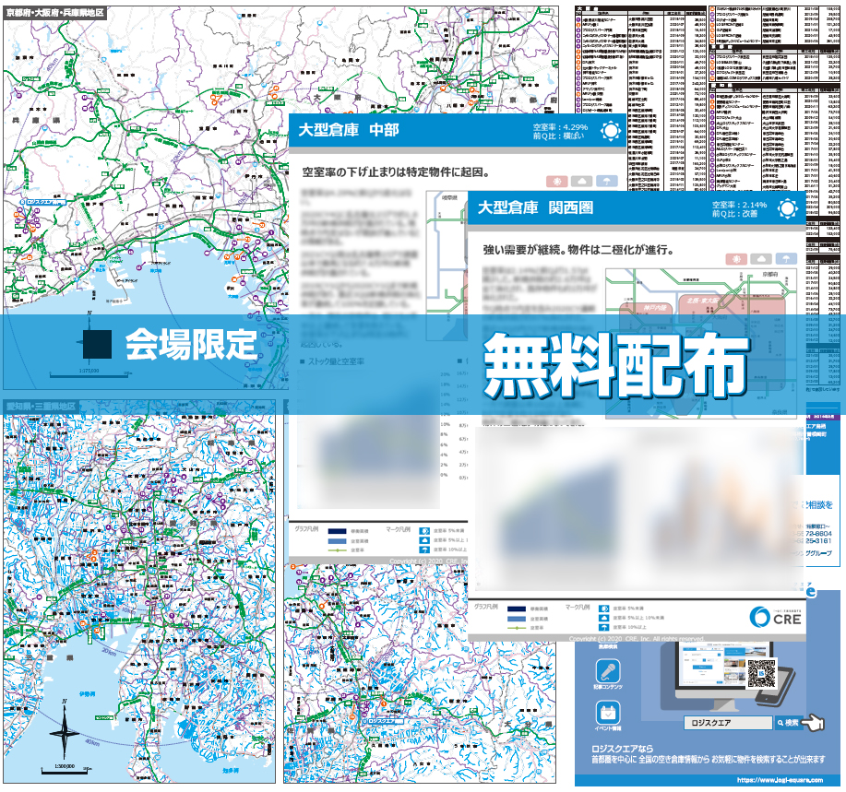Click the sun icon in the 中部 header
This screenshot has height=792, width=846.
609,130
